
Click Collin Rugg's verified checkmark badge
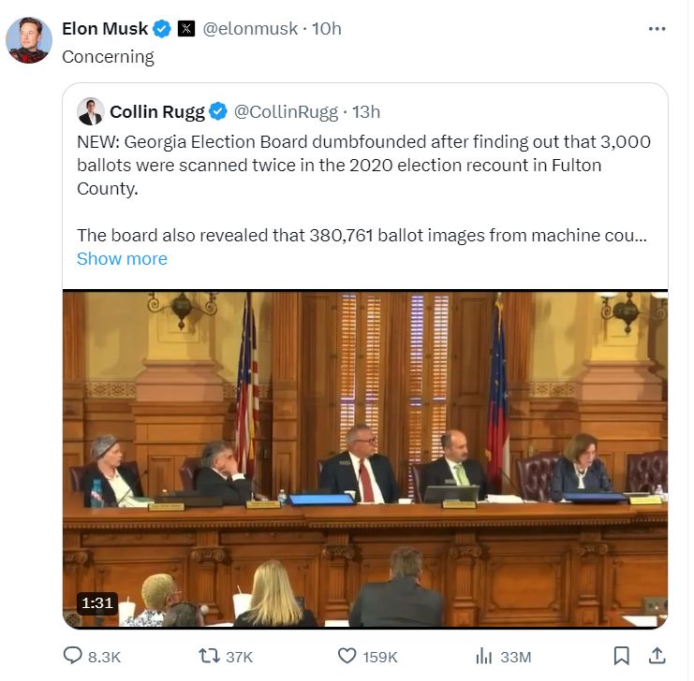pyautogui.click(x=218, y=112)
